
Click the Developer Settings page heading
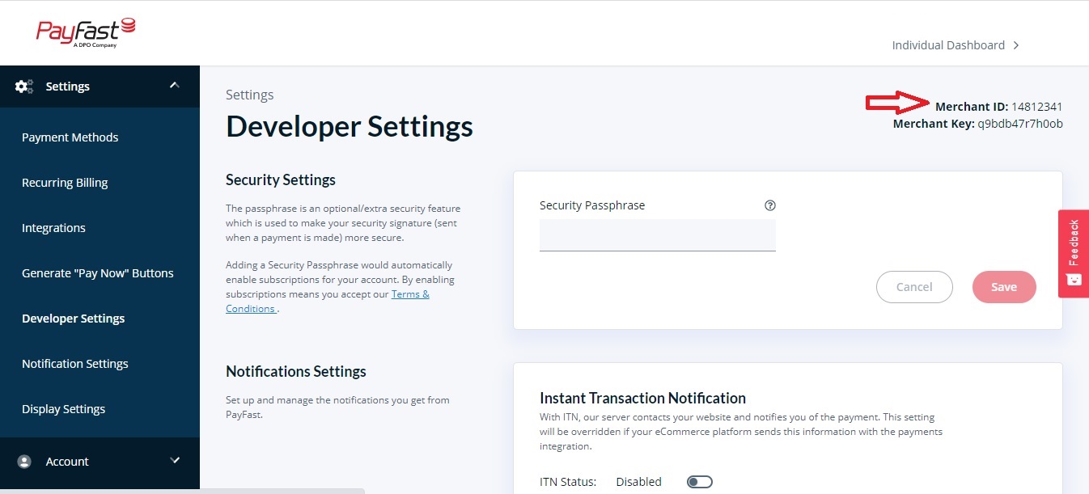(350, 127)
